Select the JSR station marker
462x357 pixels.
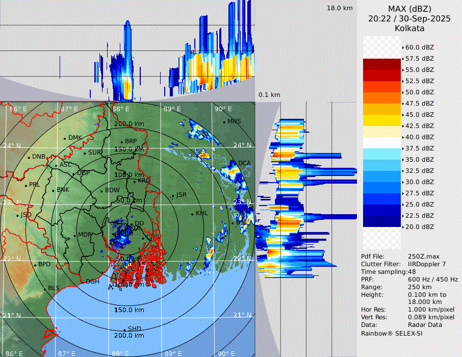(172, 195)
